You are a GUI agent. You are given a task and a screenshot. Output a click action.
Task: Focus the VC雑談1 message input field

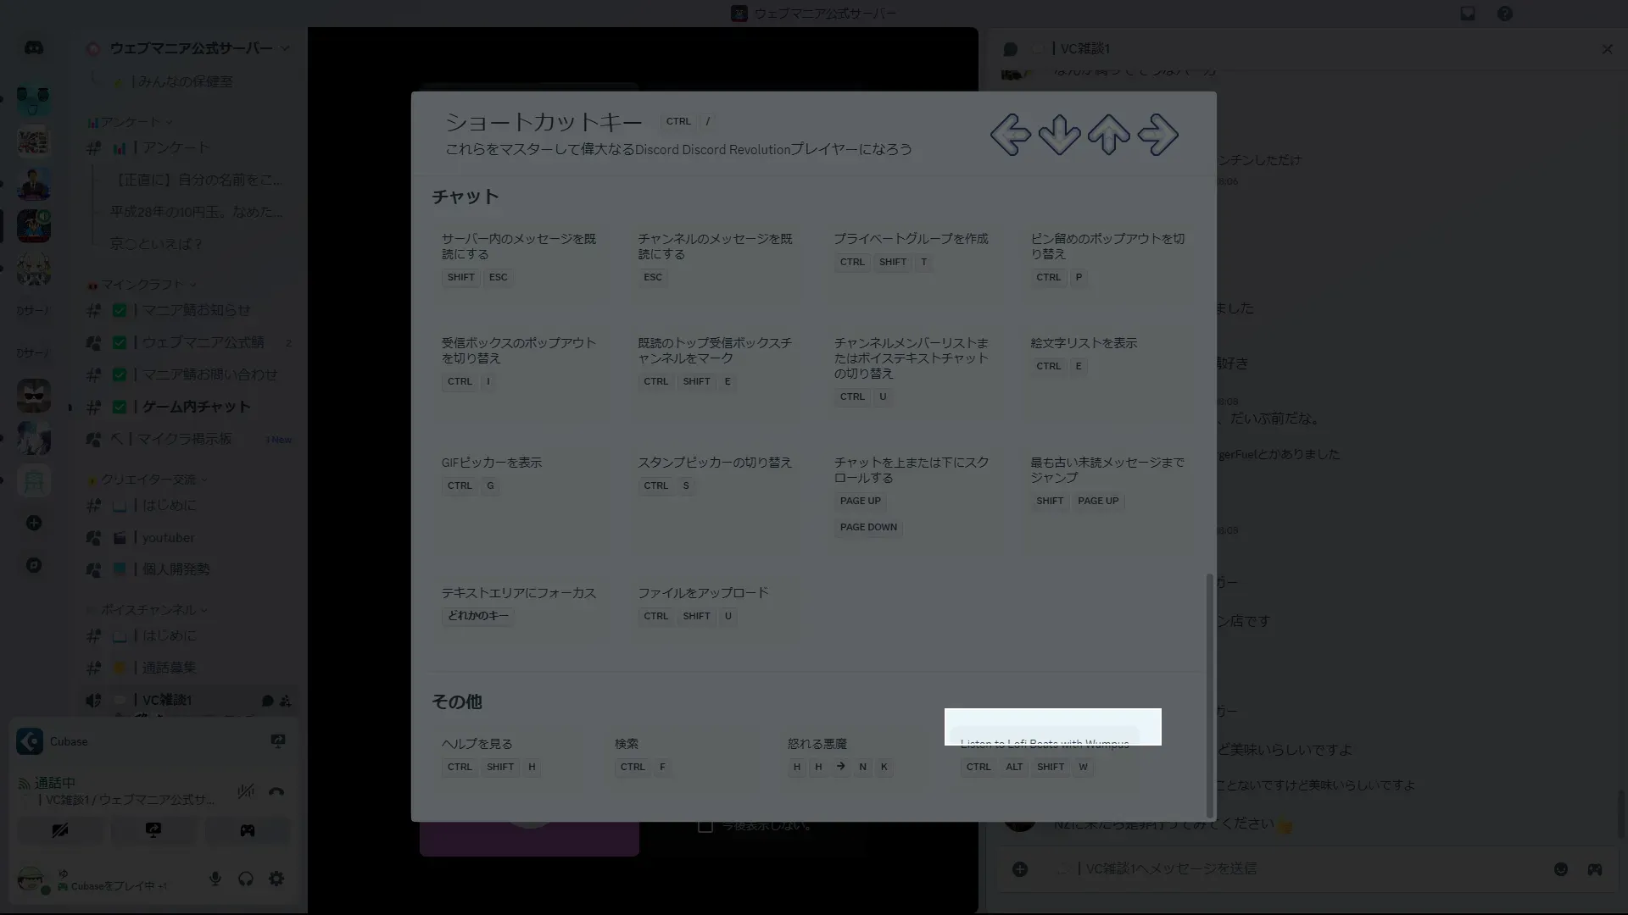click(1272, 869)
